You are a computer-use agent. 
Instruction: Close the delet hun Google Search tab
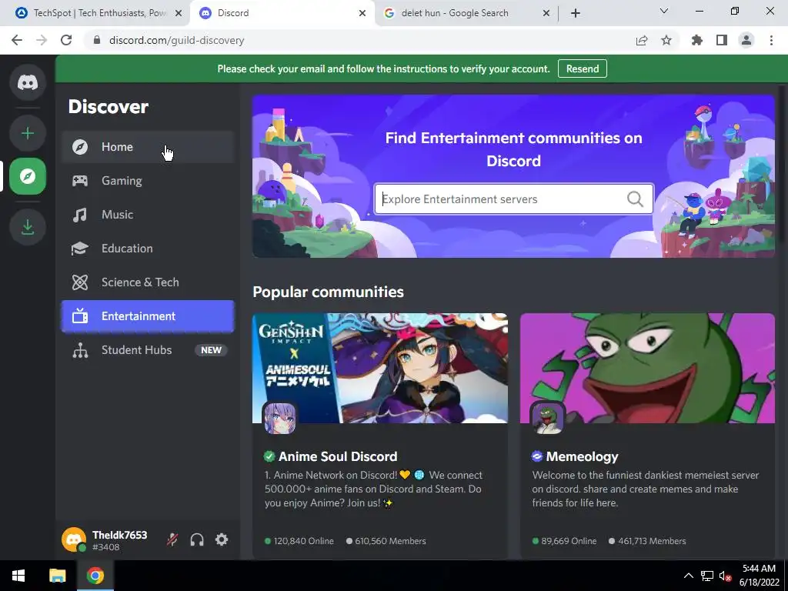pyautogui.click(x=546, y=13)
